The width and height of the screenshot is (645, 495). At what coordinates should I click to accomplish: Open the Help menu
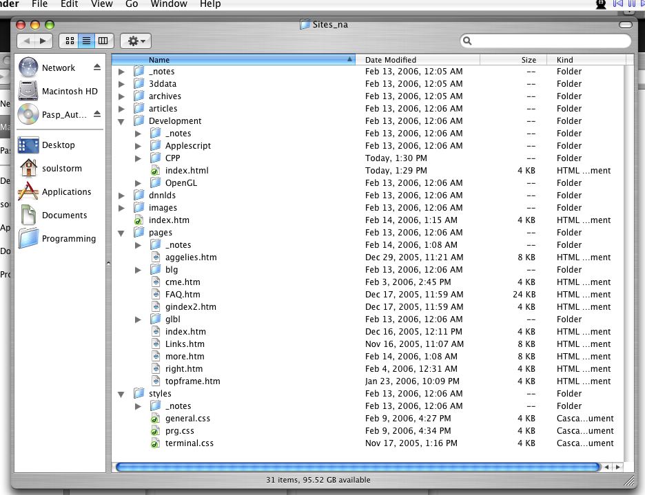tap(210, 4)
